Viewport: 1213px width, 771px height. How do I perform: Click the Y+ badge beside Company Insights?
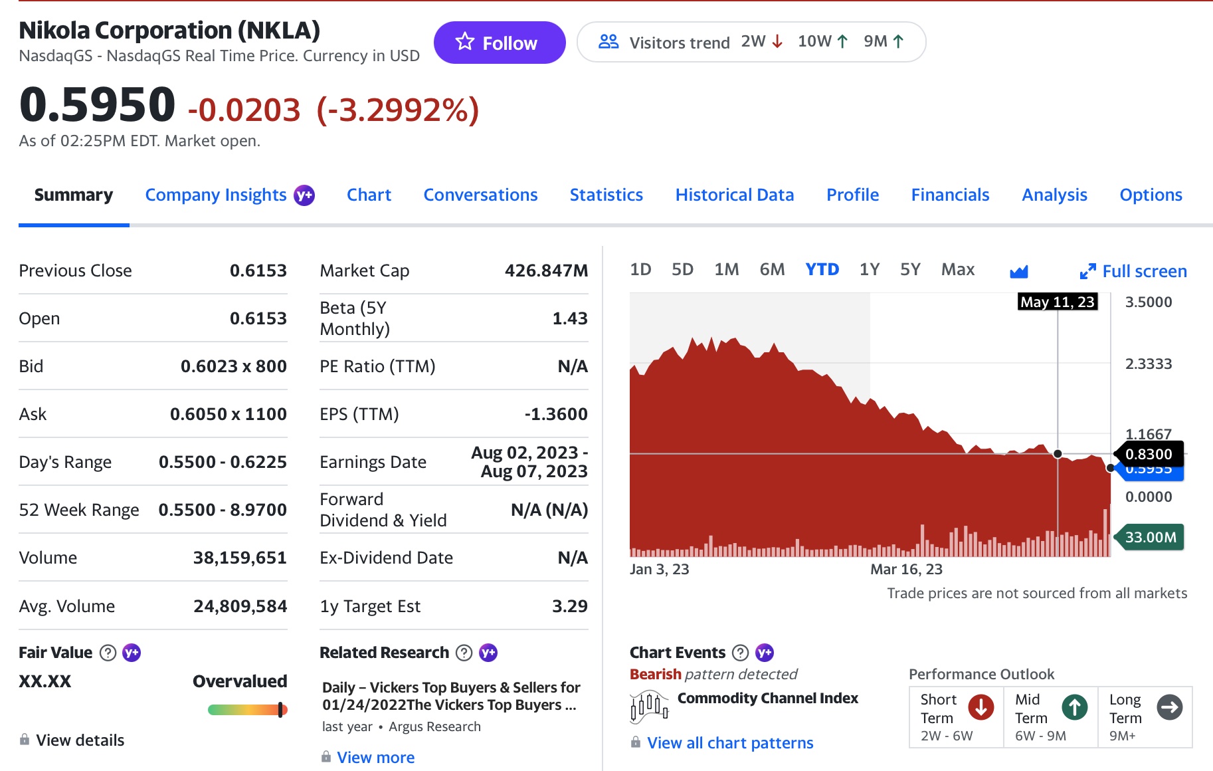pyautogui.click(x=304, y=195)
